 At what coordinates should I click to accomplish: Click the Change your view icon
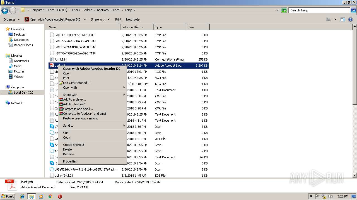click(x=329, y=19)
